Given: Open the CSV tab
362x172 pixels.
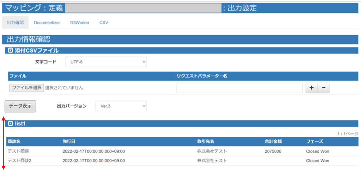Looking at the screenshot, I should [104, 23].
